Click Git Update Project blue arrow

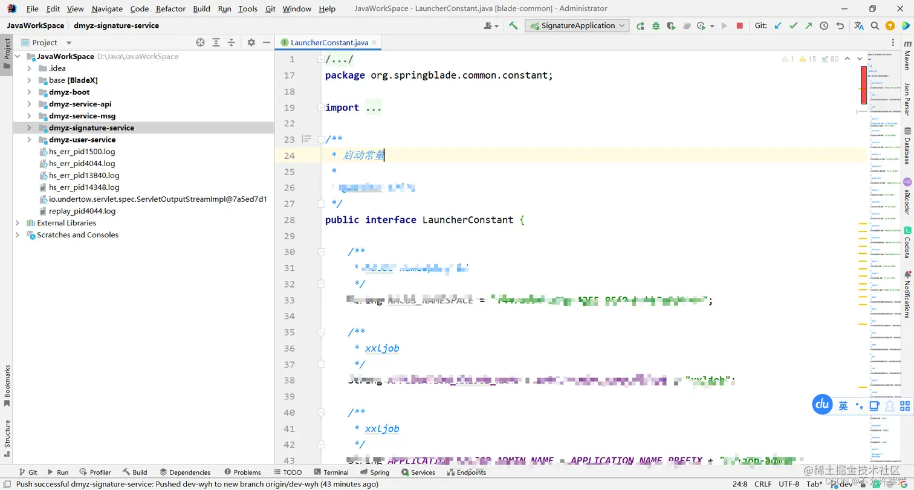tap(778, 26)
